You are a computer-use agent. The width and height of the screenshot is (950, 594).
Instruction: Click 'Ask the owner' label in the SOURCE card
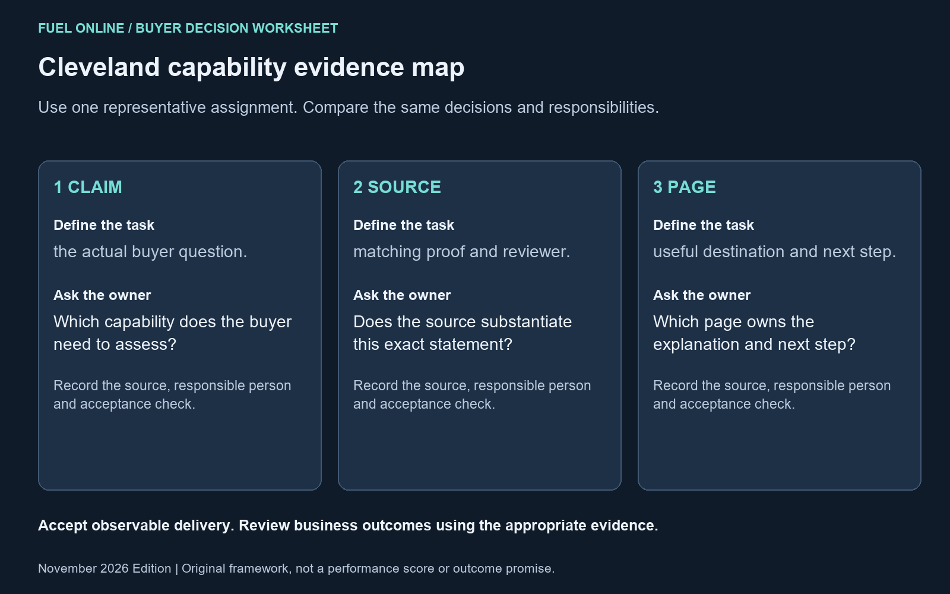click(402, 295)
